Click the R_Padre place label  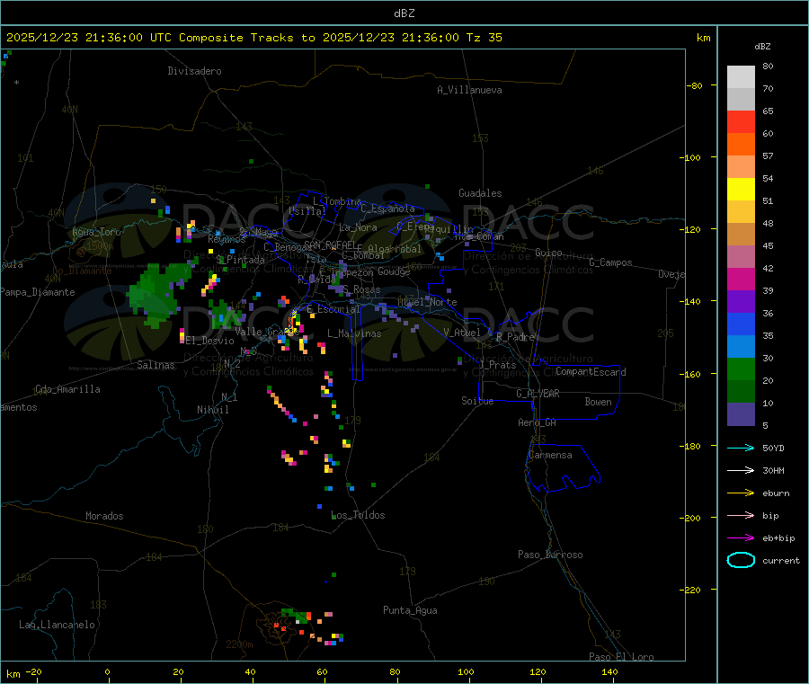point(515,337)
